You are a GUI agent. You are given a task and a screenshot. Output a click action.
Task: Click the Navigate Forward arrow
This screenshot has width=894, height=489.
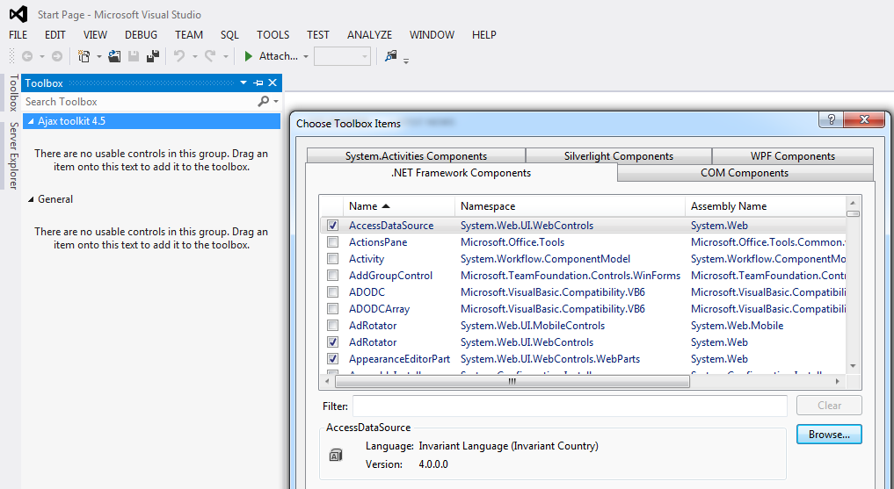(57, 56)
